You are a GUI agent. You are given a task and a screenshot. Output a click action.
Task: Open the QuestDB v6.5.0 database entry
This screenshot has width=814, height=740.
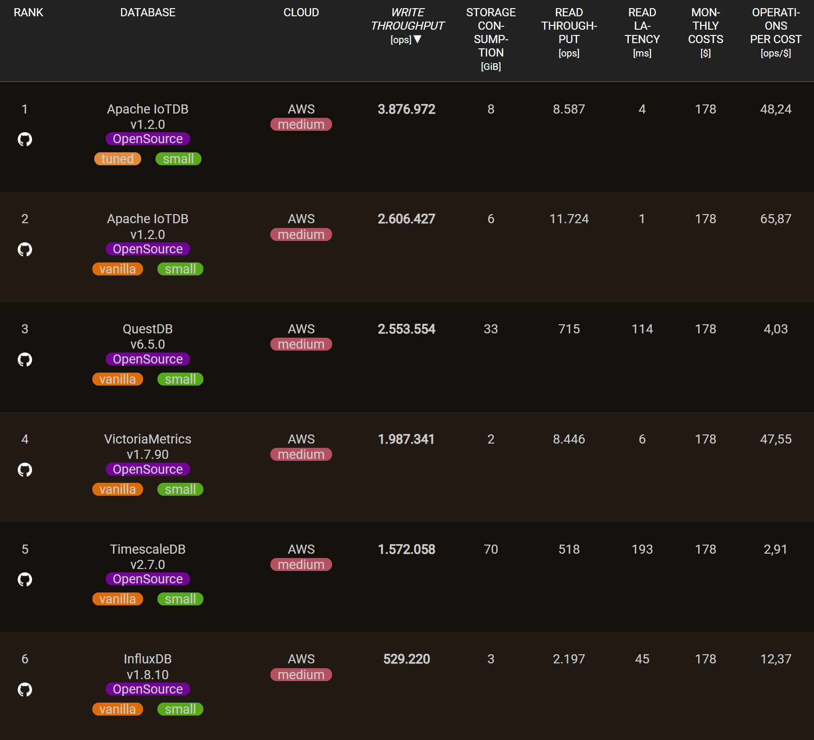[x=147, y=336]
